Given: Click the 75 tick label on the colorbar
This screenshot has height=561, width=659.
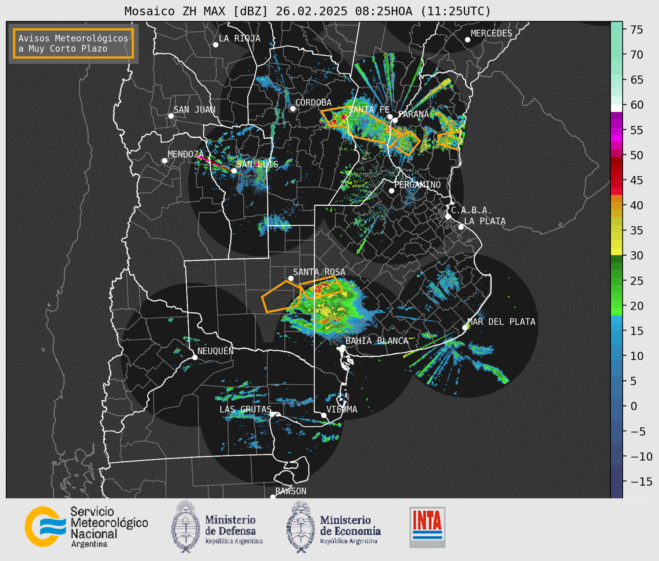Looking at the screenshot, I should coord(636,30).
